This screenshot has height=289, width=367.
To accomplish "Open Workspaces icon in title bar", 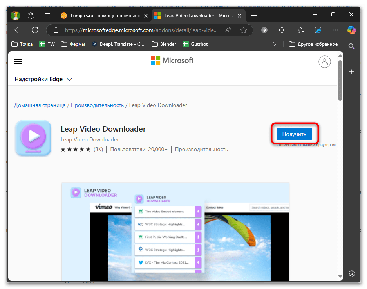I will point(31,16).
